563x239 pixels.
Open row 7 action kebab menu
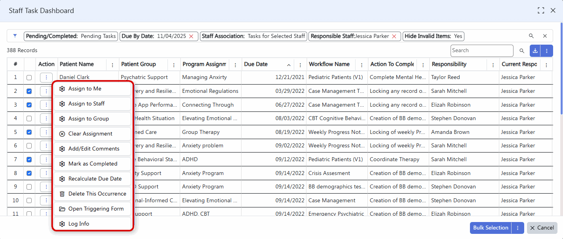(x=46, y=159)
